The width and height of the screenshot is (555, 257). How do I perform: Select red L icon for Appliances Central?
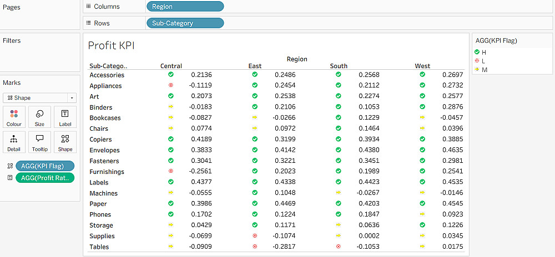click(x=171, y=86)
